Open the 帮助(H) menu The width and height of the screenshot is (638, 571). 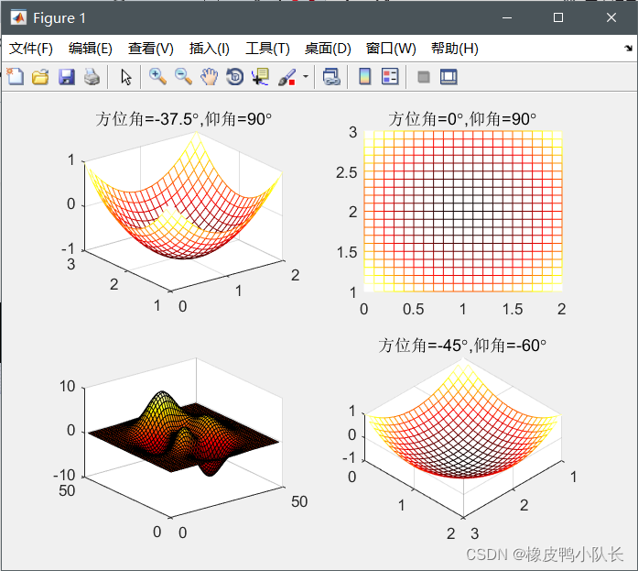[x=455, y=49]
